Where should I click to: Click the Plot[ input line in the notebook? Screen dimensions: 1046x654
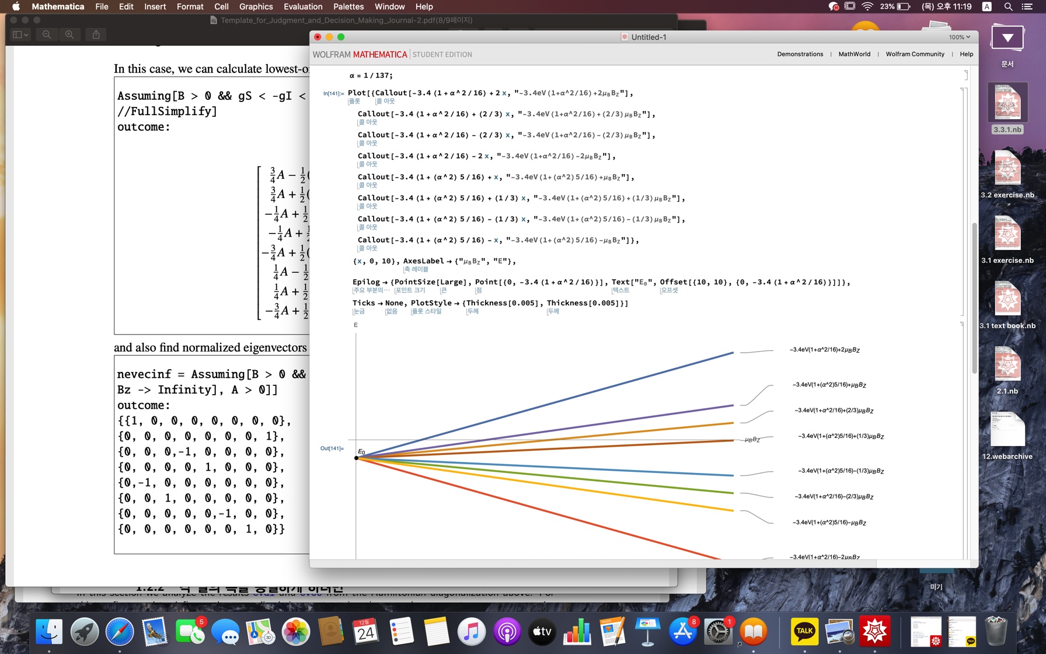[490, 93]
